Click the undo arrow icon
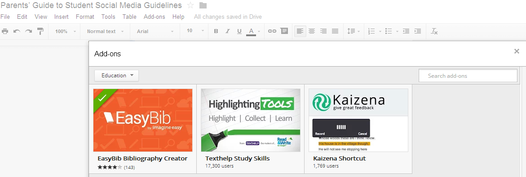The height and width of the screenshot is (177, 526). click(x=17, y=31)
